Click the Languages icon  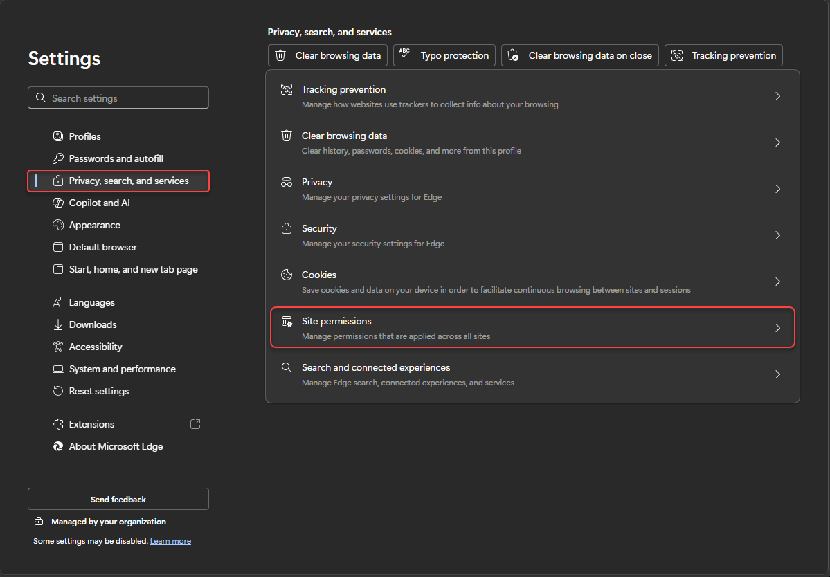point(58,302)
